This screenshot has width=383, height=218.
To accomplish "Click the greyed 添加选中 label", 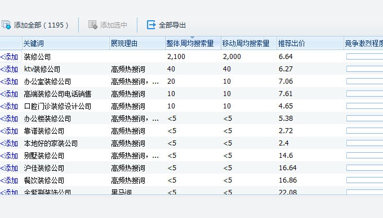I will pos(114,25).
